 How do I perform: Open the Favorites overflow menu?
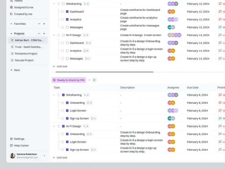(x=39, y=24)
